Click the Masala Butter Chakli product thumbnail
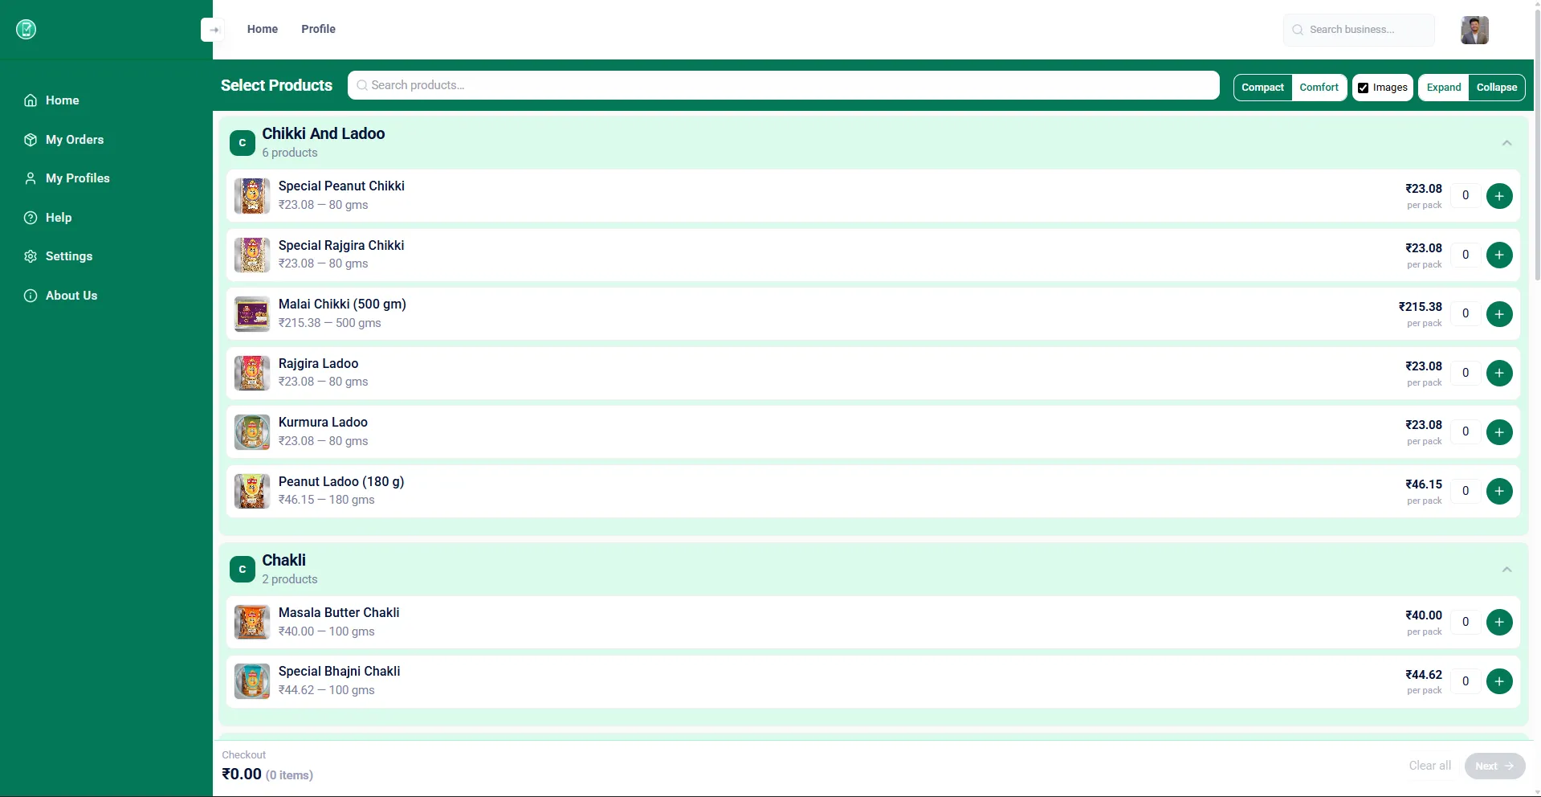The height and width of the screenshot is (797, 1541). point(252,622)
